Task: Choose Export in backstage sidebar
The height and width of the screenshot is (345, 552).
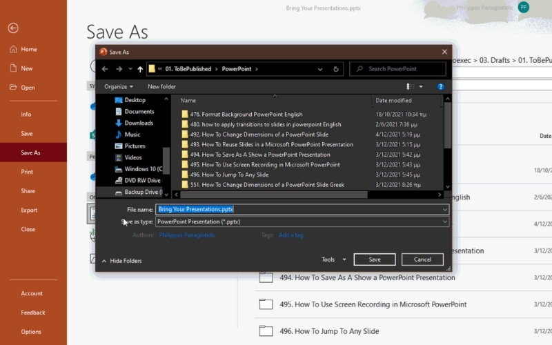Action: click(29, 210)
